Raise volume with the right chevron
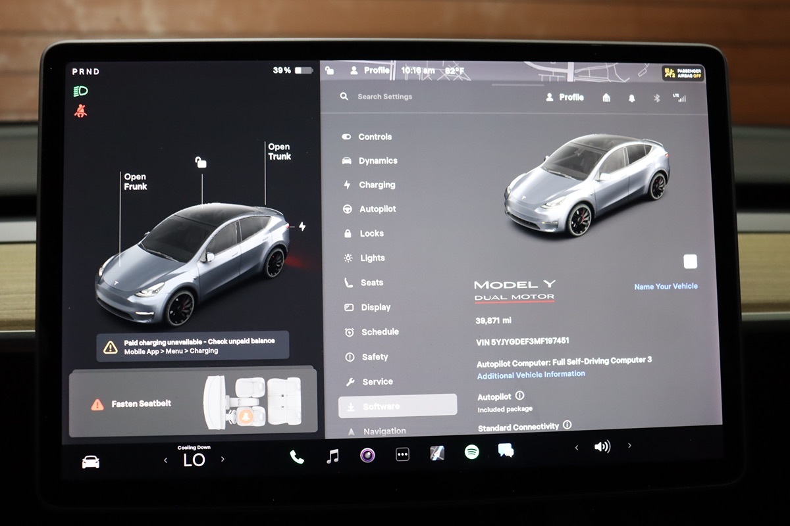 [x=629, y=445]
